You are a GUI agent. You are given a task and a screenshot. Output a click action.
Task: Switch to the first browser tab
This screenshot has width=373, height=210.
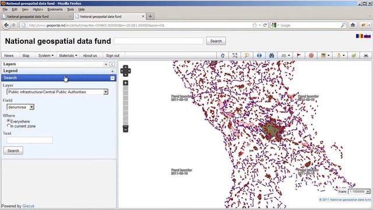[x=37, y=16]
